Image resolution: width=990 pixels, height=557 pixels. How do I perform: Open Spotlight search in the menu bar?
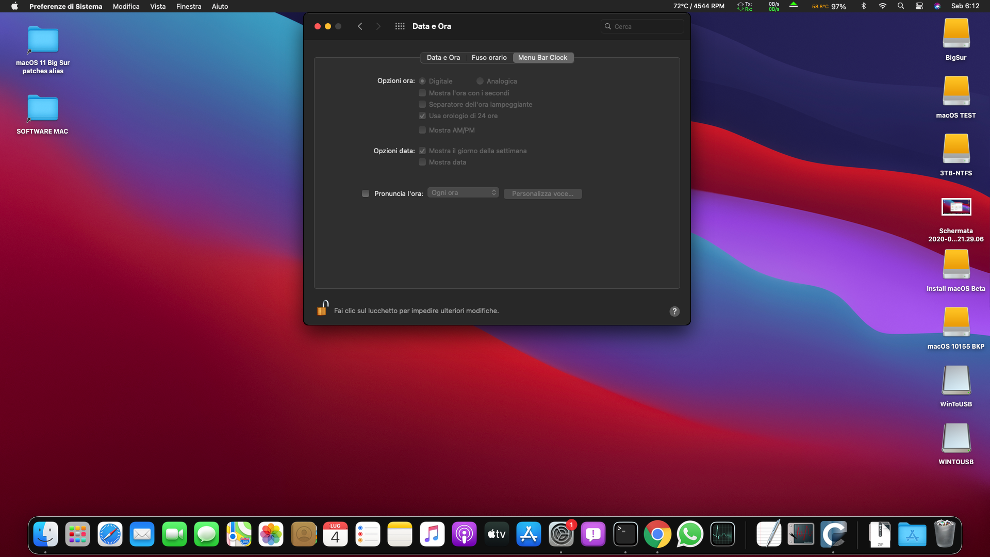click(901, 6)
